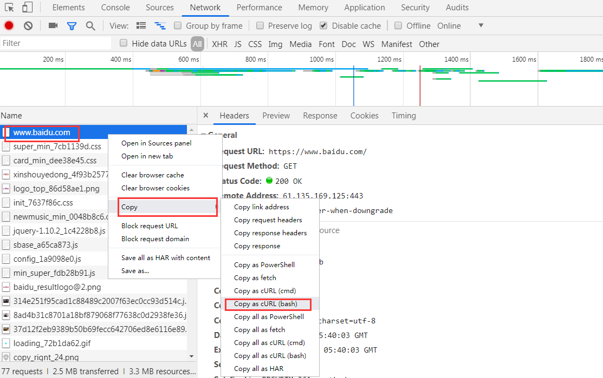Close the request details panel
The image size is (603, 378).
[x=205, y=115]
